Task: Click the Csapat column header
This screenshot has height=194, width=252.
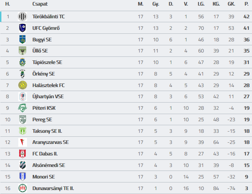Action: pyautogui.click(x=40, y=4)
